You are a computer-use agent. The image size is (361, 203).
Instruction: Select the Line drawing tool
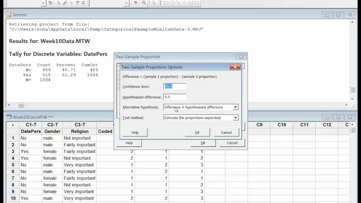[178, 3]
